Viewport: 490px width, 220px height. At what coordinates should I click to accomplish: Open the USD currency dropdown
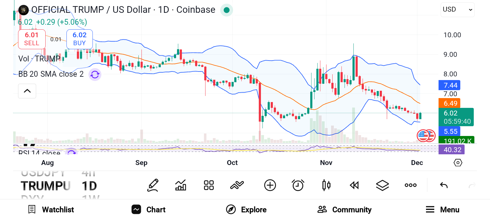[458, 10]
